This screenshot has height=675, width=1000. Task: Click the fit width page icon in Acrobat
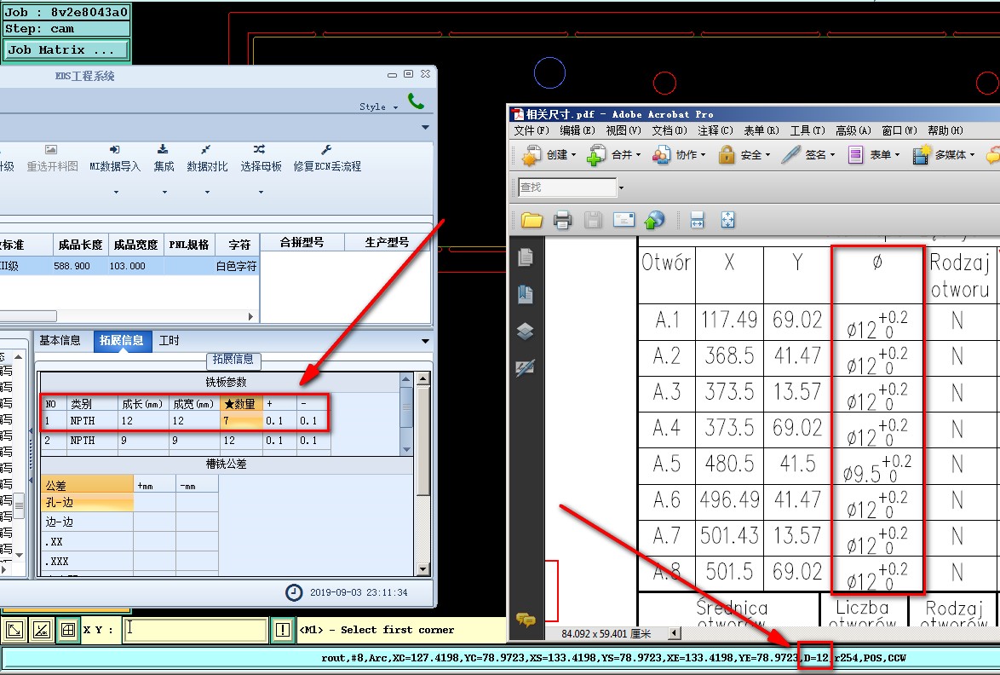(697, 220)
